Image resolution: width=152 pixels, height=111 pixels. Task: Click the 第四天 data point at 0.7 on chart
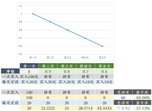coord(85,38)
